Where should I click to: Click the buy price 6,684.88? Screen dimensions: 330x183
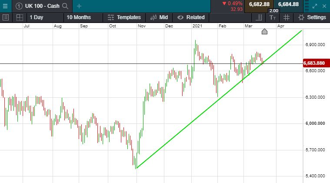click(x=288, y=4)
